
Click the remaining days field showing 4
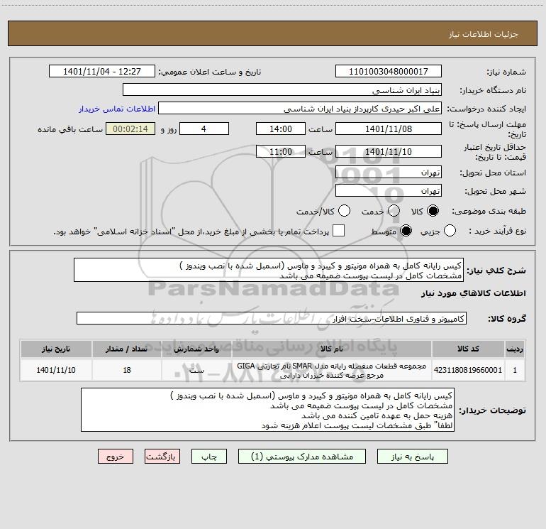click(204, 129)
